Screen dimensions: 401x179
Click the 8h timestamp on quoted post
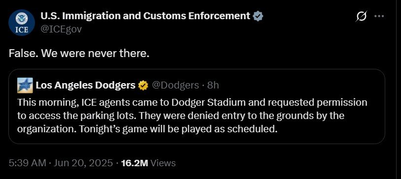point(213,85)
